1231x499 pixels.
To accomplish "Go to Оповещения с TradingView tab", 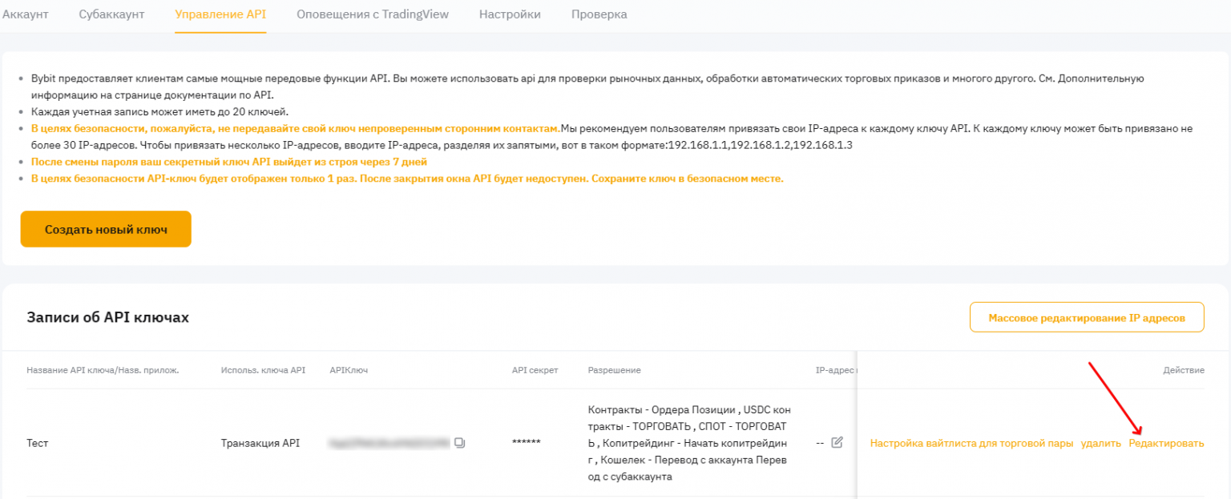I will pyautogui.click(x=373, y=14).
